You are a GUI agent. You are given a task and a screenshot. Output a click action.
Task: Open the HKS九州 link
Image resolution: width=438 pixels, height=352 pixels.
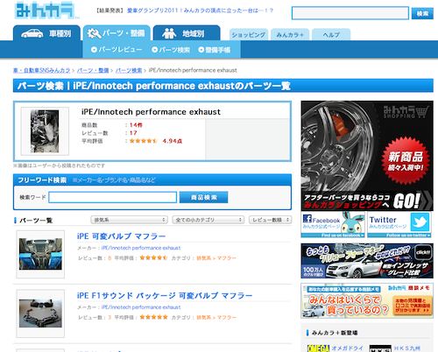point(406,348)
